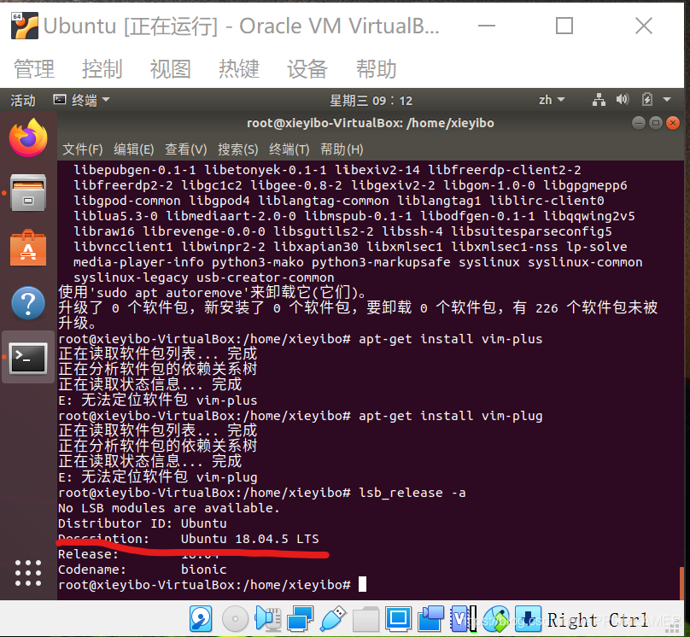Click the shared folders status icon
Image resolution: width=690 pixels, height=637 pixels.
pyautogui.click(x=365, y=618)
